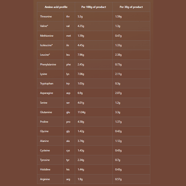Screen dimensions: 186x186
Task: Select the 'Per 100g of product' header
Action: [x=93, y=7]
